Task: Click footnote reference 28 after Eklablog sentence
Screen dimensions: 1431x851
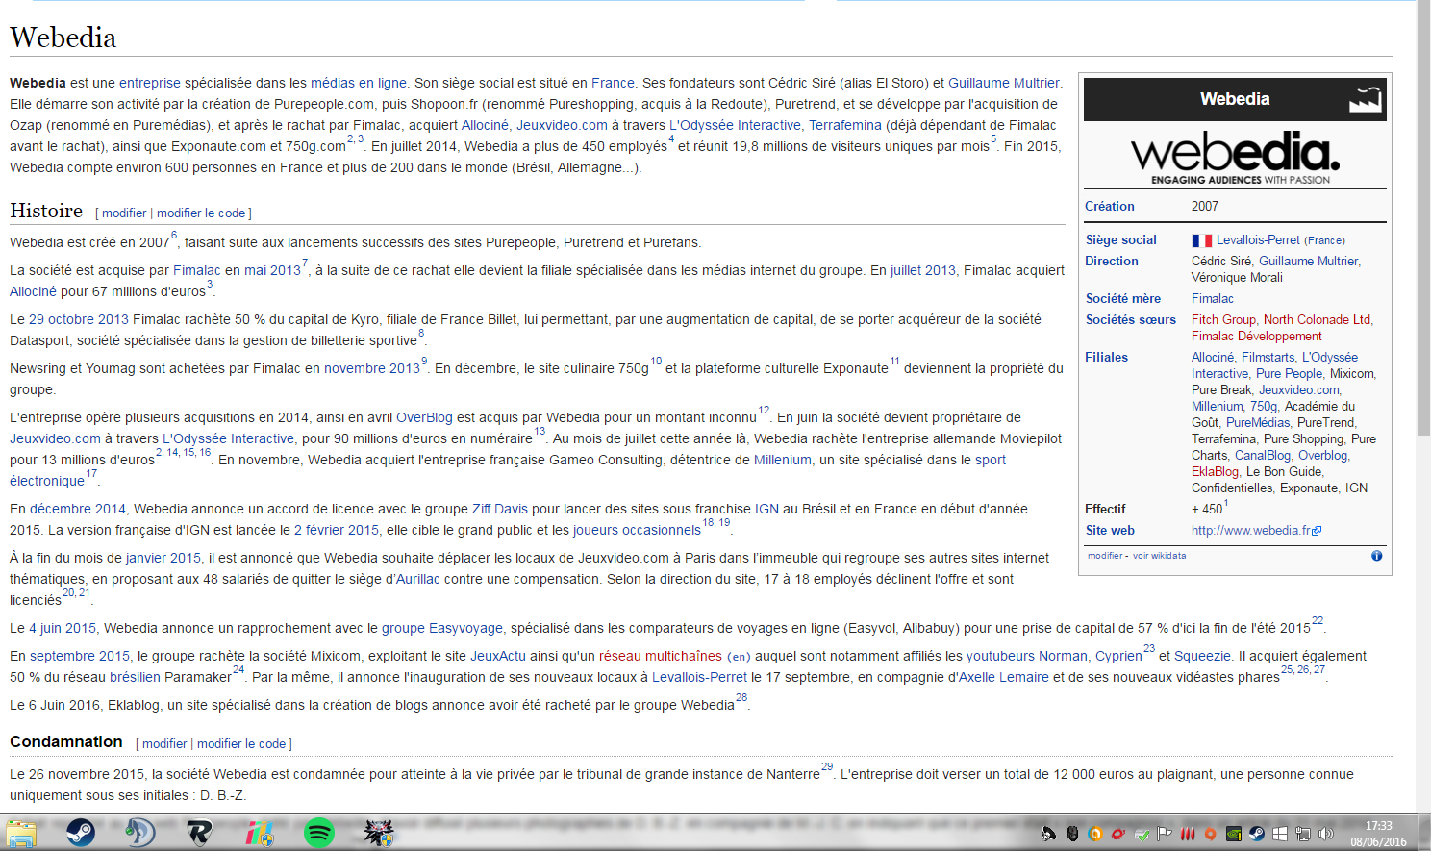Action: click(741, 698)
